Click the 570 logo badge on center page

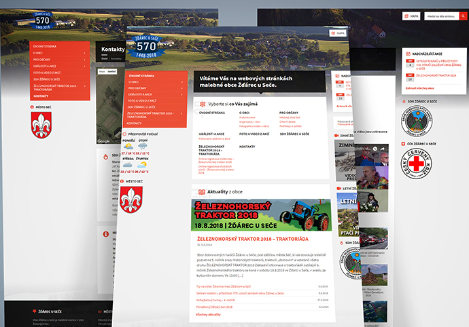click(146, 47)
